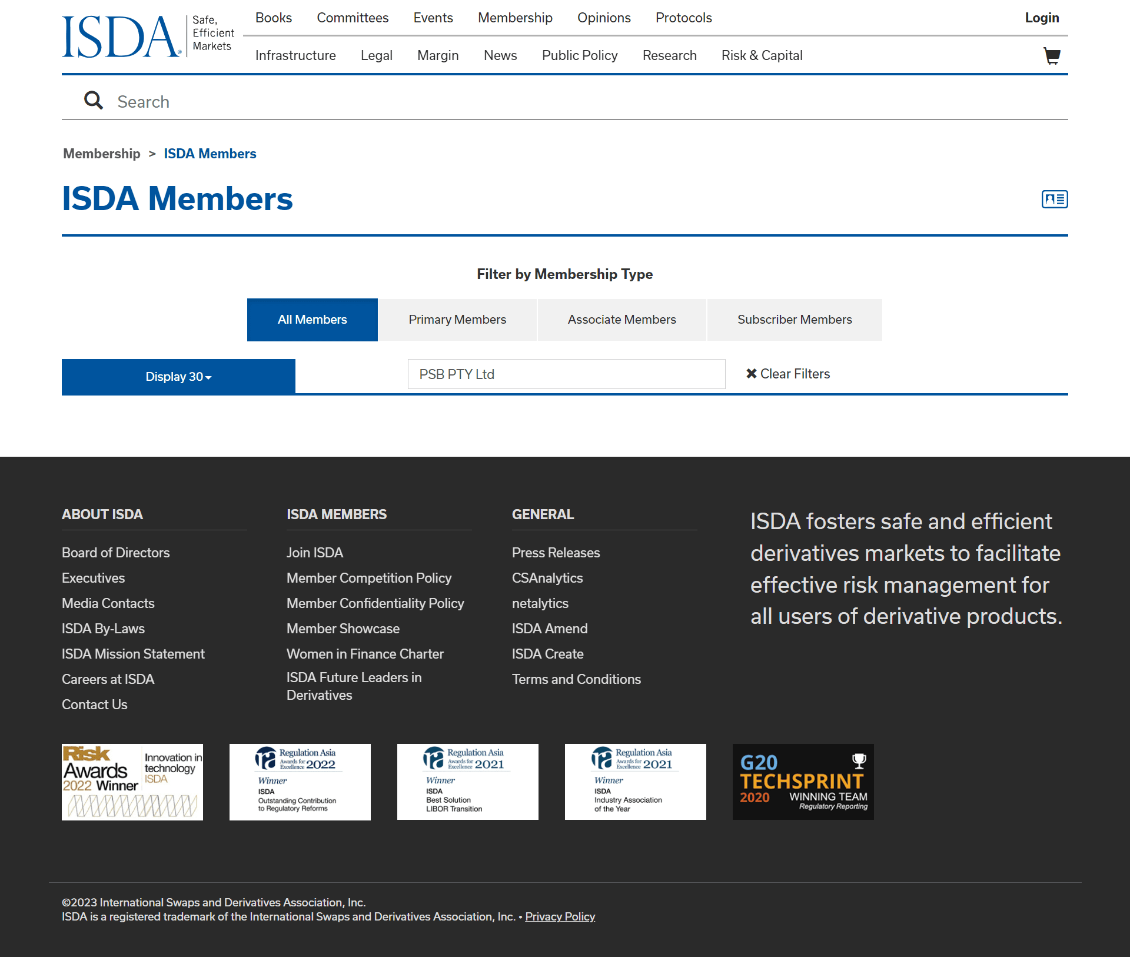Open the Opinions menu
Viewport: 1130px width, 957px height.
tap(604, 18)
